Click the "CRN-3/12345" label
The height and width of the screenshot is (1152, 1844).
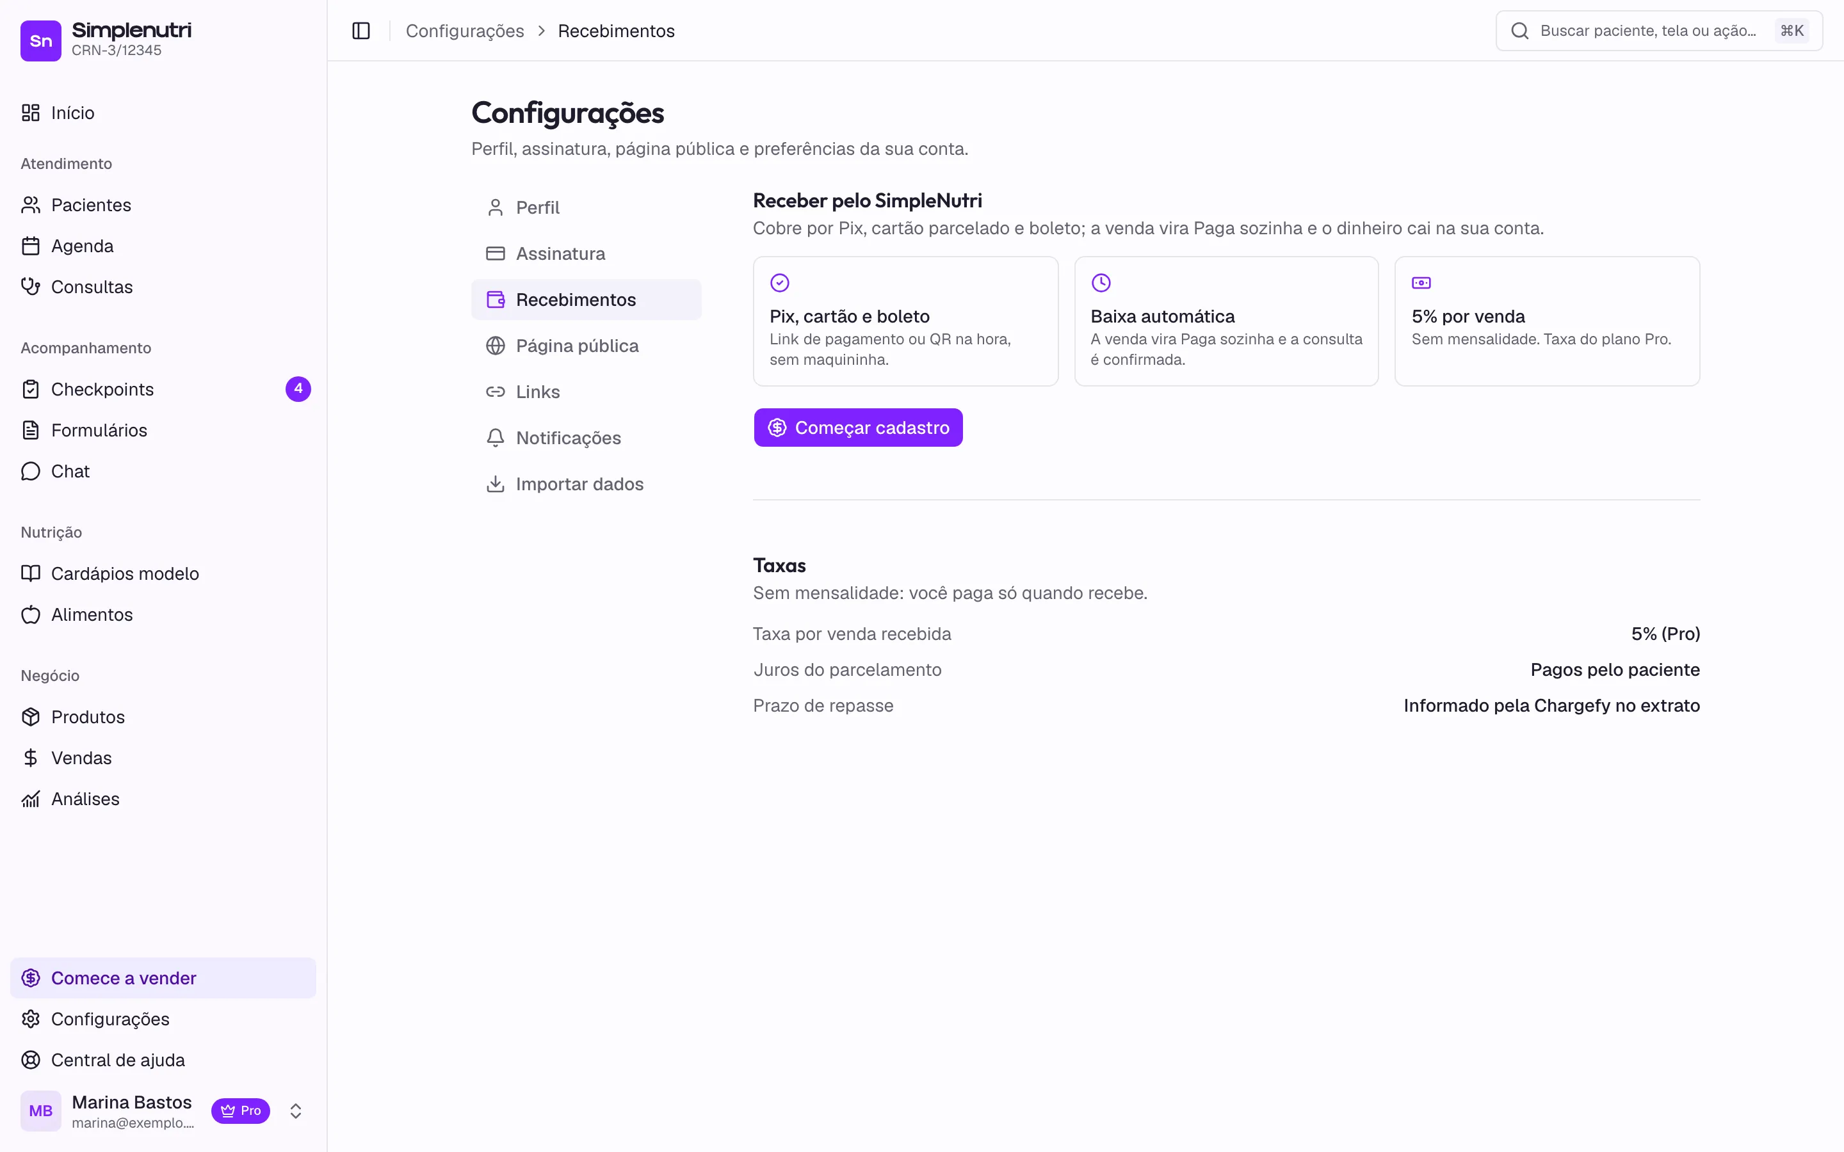click(x=117, y=51)
